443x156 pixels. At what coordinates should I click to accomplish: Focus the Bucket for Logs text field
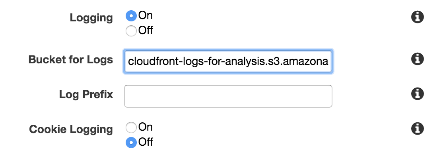click(x=228, y=61)
